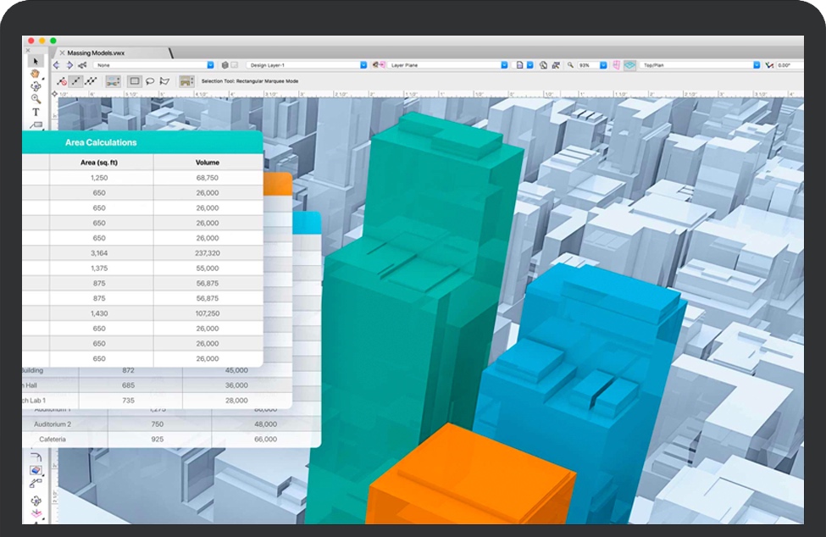Close the Massing Models.vwx document tab
This screenshot has height=537, width=826.
tap(62, 53)
